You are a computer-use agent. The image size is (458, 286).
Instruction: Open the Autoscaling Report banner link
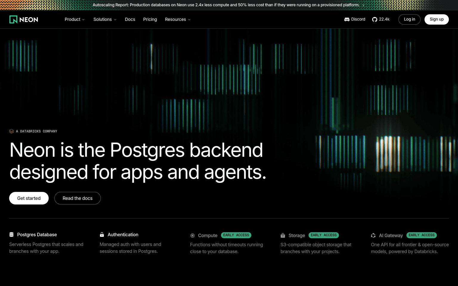coord(226,5)
